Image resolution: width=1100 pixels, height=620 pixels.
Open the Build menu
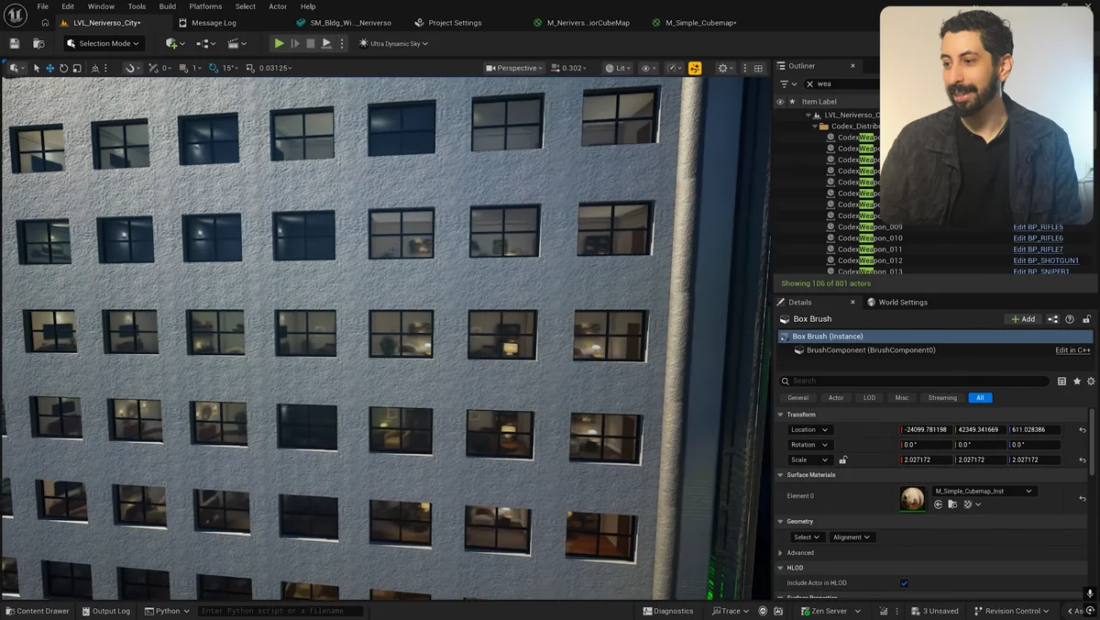(x=167, y=6)
